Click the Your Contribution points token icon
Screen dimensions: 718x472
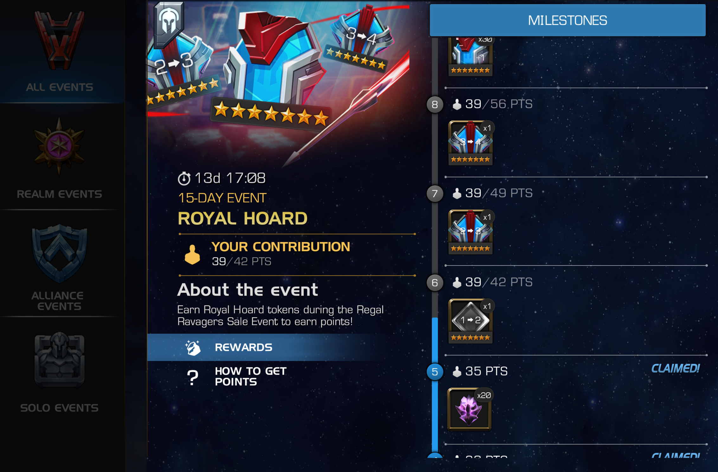click(x=192, y=255)
